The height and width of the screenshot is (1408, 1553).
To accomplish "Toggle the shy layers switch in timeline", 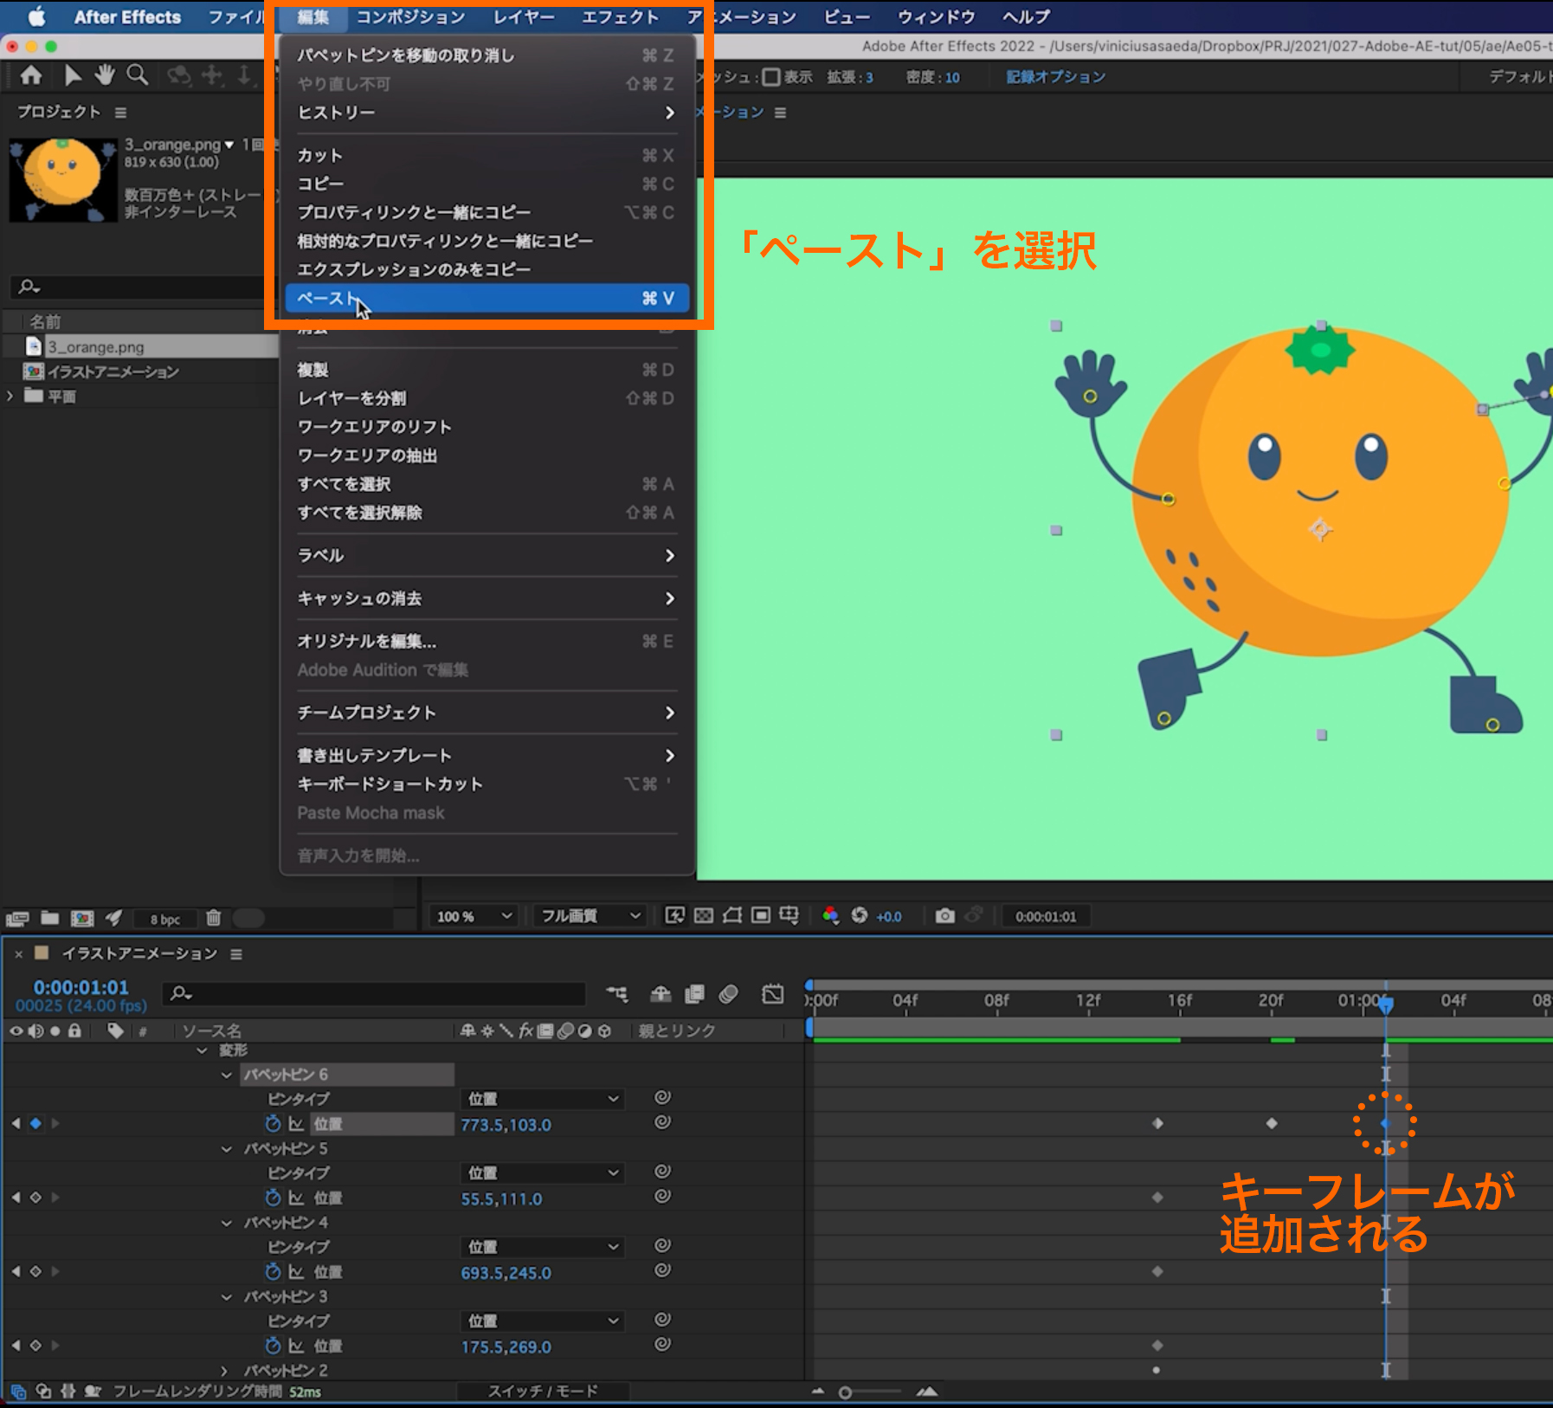I will click(x=661, y=994).
